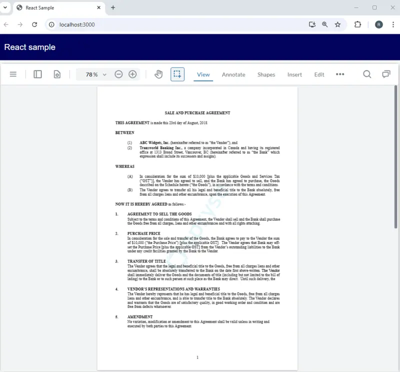Click THIS AGREEMENT opening line
The image size is (400, 372).
coord(161,122)
